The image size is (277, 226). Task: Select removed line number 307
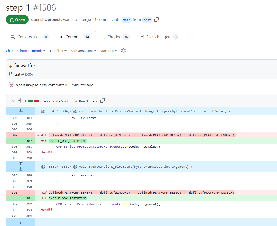pyautogui.click(x=15, y=135)
